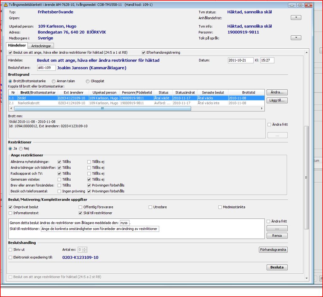The width and height of the screenshot is (323, 297).
Task: Toggle Prövningen förbehålls for Brev eller annan försändelse
Action: tap(89, 185)
